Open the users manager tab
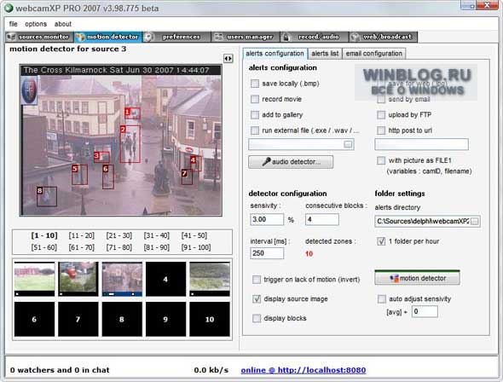 [246, 37]
